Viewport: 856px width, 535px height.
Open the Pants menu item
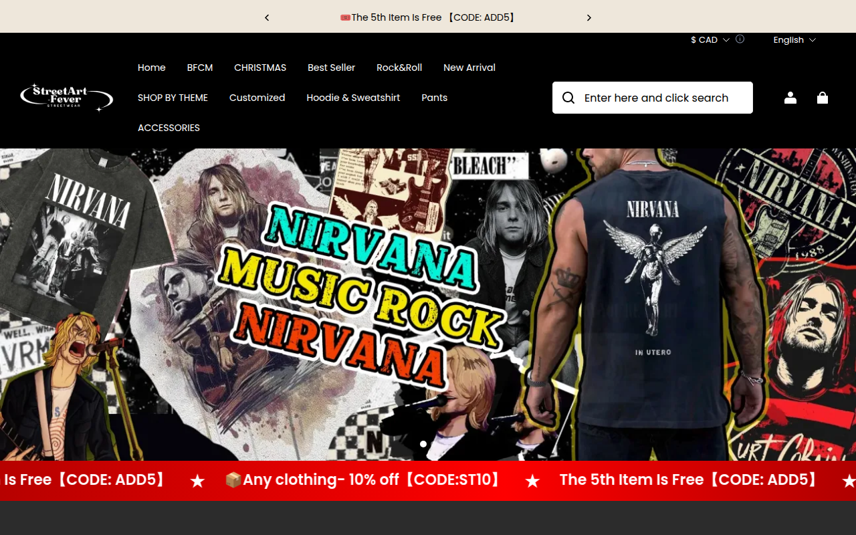[x=435, y=98]
